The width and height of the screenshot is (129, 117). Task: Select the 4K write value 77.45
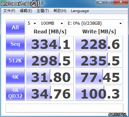tap(99, 77)
